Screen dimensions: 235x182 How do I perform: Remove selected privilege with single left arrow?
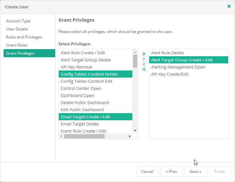pyautogui.click(x=144, y=64)
